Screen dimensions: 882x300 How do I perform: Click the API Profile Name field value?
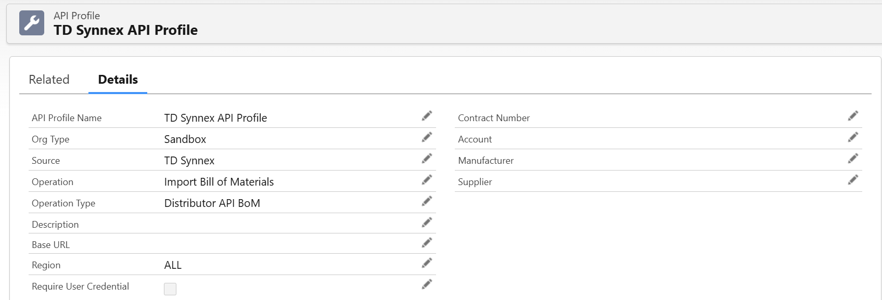click(215, 118)
